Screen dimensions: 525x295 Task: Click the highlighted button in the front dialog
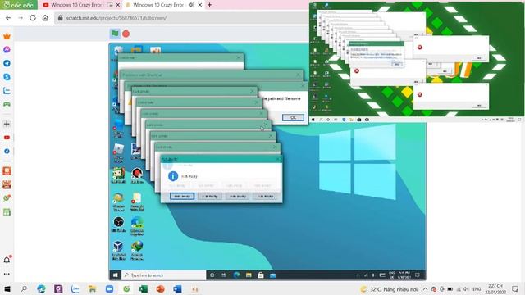coord(182,197)
